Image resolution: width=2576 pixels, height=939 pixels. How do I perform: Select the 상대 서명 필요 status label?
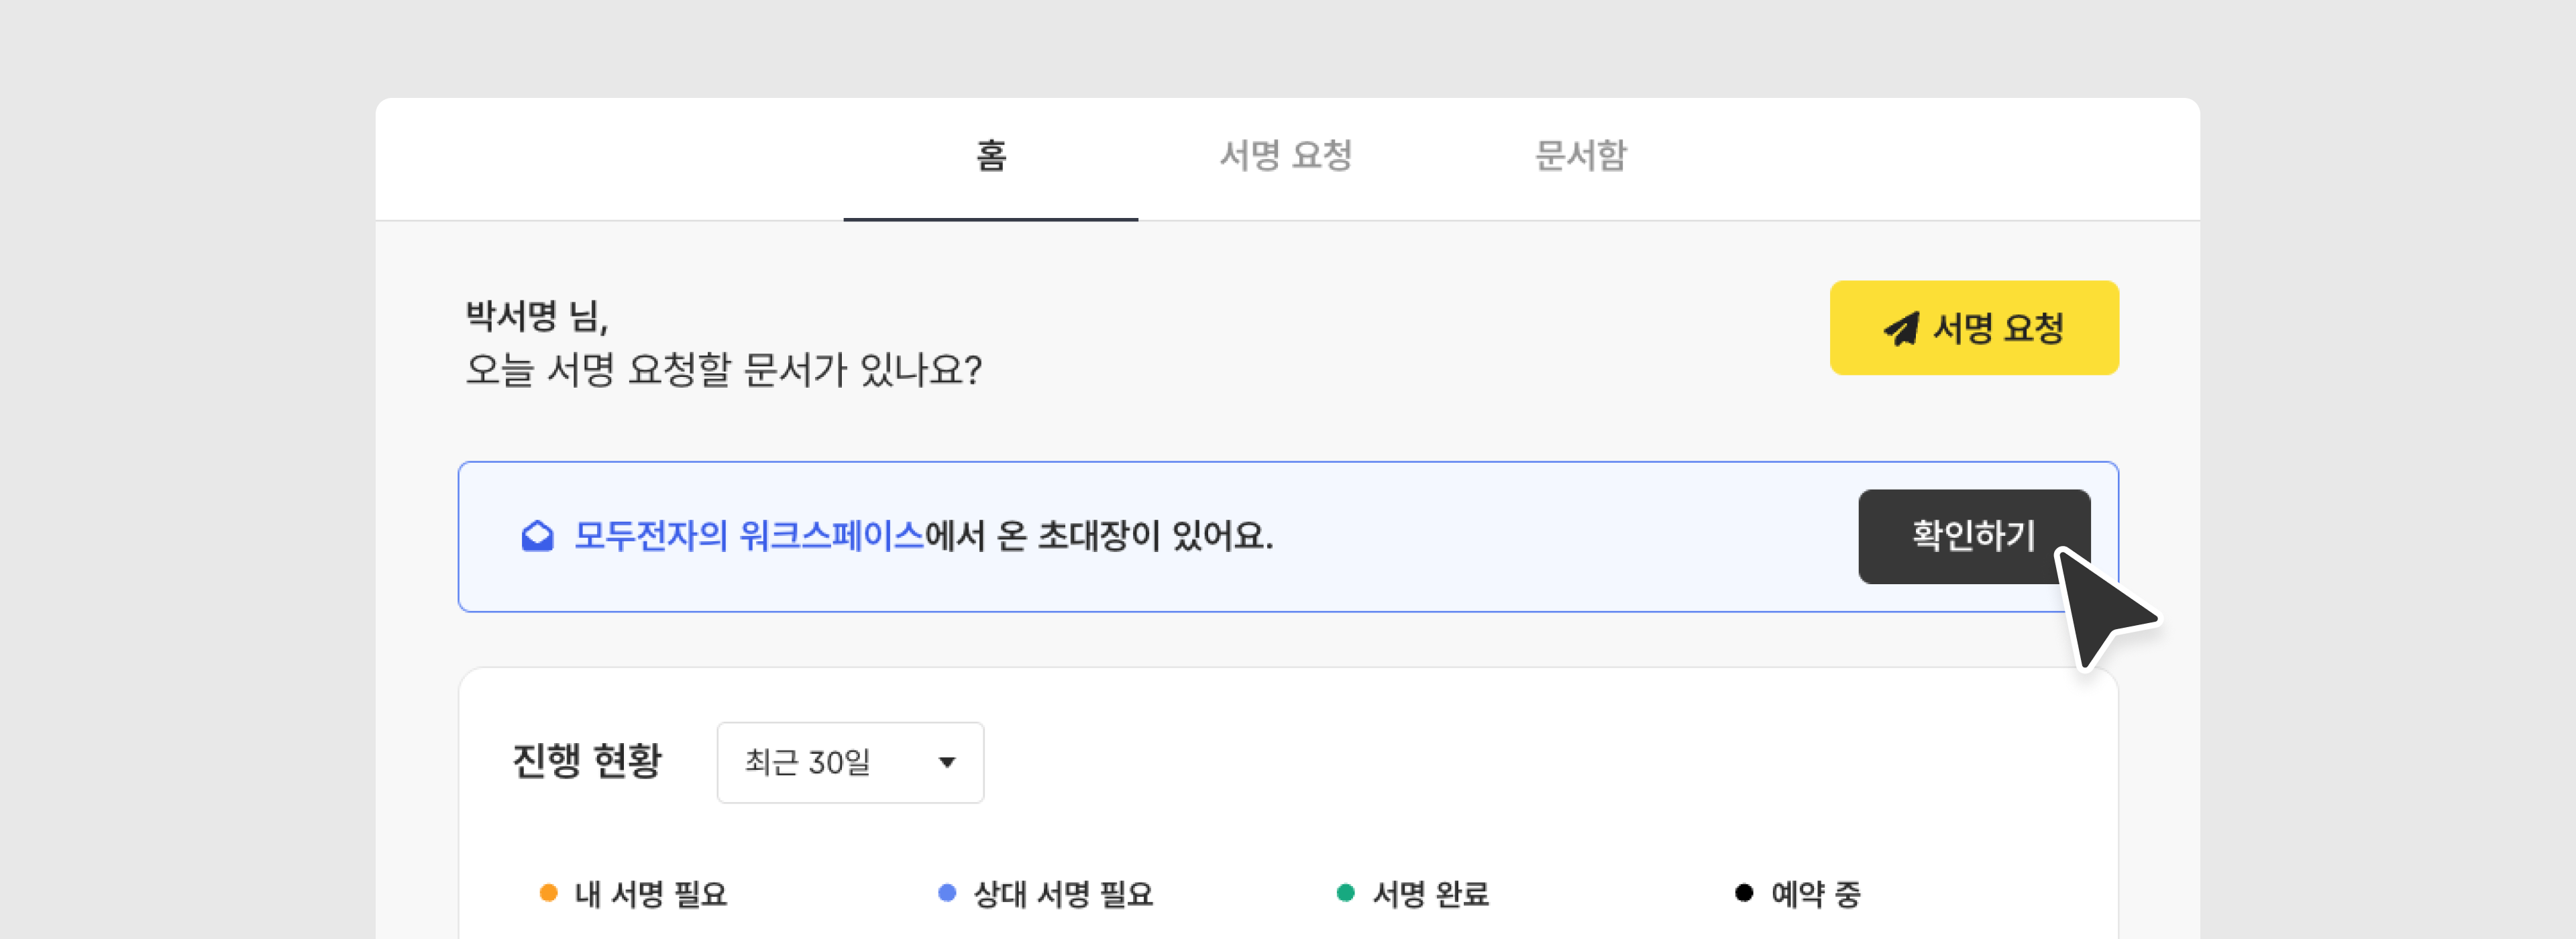(1063, 894)
